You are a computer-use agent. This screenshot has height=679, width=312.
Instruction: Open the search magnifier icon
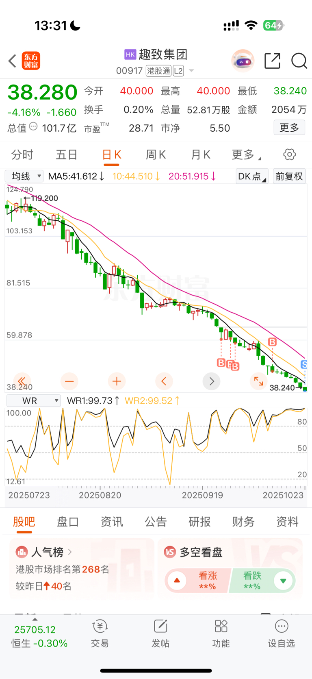point(299,61)
